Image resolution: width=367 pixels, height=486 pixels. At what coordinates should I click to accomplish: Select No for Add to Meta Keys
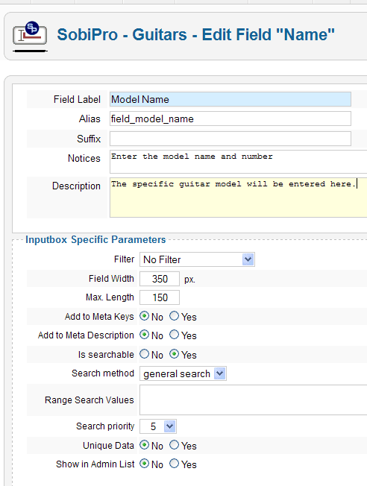click(144, 316)
